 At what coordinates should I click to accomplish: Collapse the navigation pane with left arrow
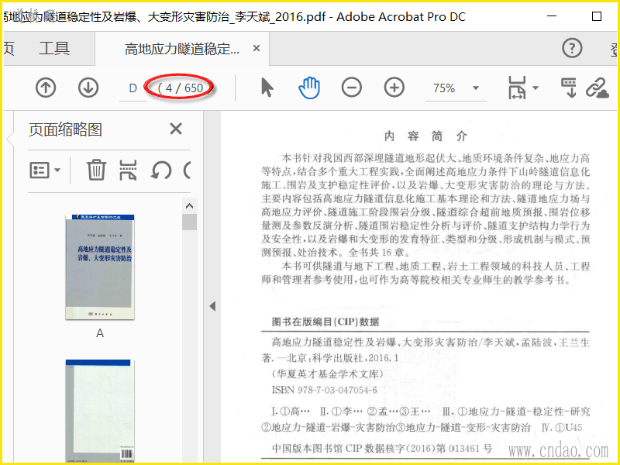point(212,306)
